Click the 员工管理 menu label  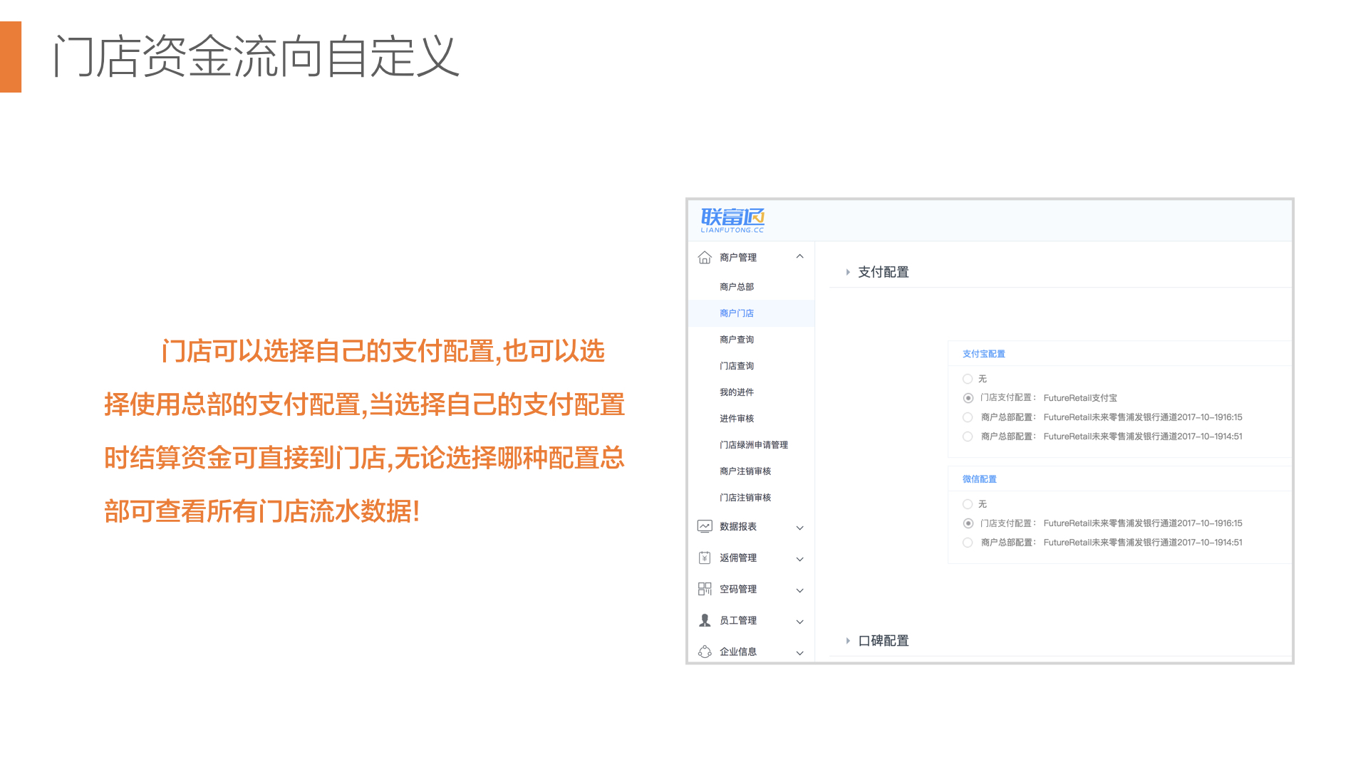[738, 620]
